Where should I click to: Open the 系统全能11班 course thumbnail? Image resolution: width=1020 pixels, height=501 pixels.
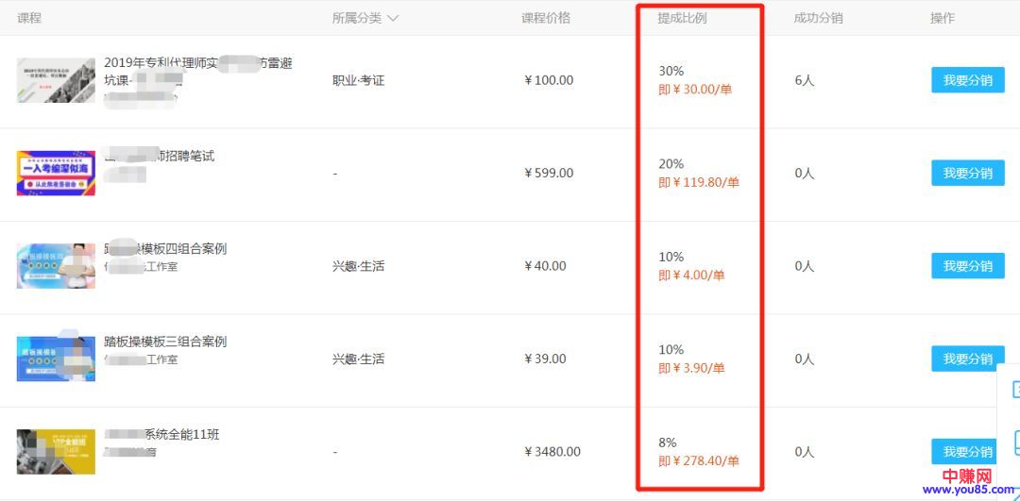click(56, 452)
